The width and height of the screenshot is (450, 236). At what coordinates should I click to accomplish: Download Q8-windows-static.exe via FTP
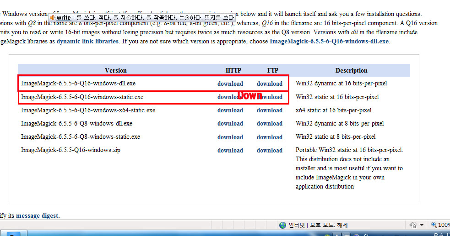coord(269,137)
